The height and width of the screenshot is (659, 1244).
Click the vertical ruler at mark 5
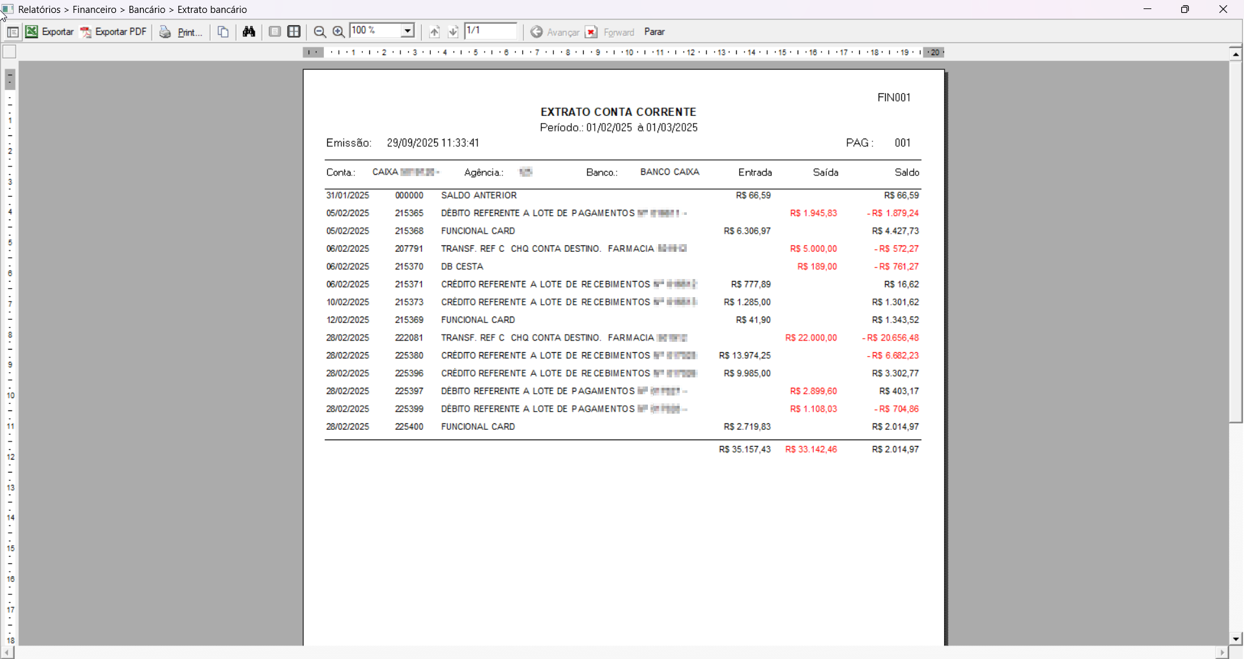10,243
